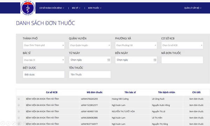Advance with the next slide arrow icon
The image size is (210, 126).
pyautogui.click(x=8, y=123)
